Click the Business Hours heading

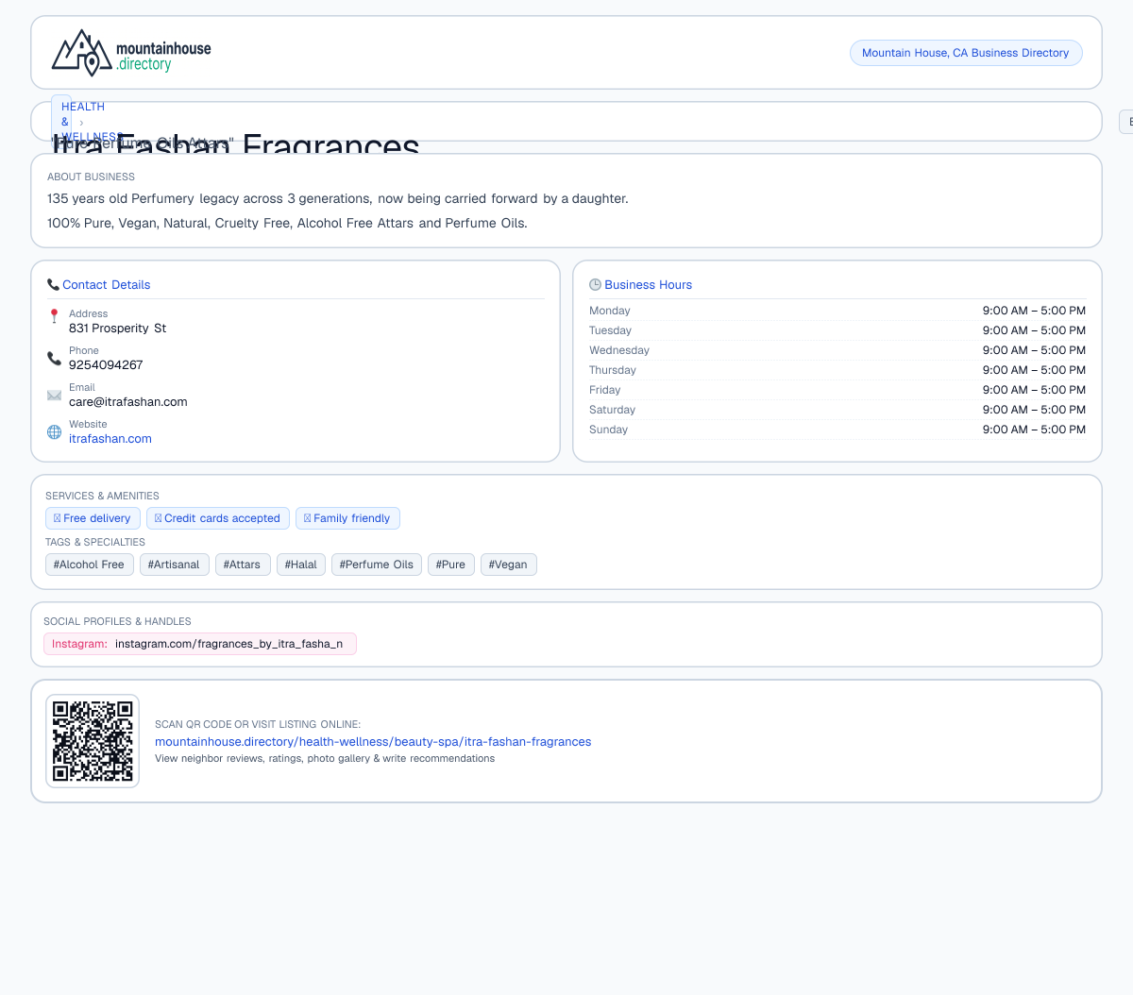[x=649, y=285]
